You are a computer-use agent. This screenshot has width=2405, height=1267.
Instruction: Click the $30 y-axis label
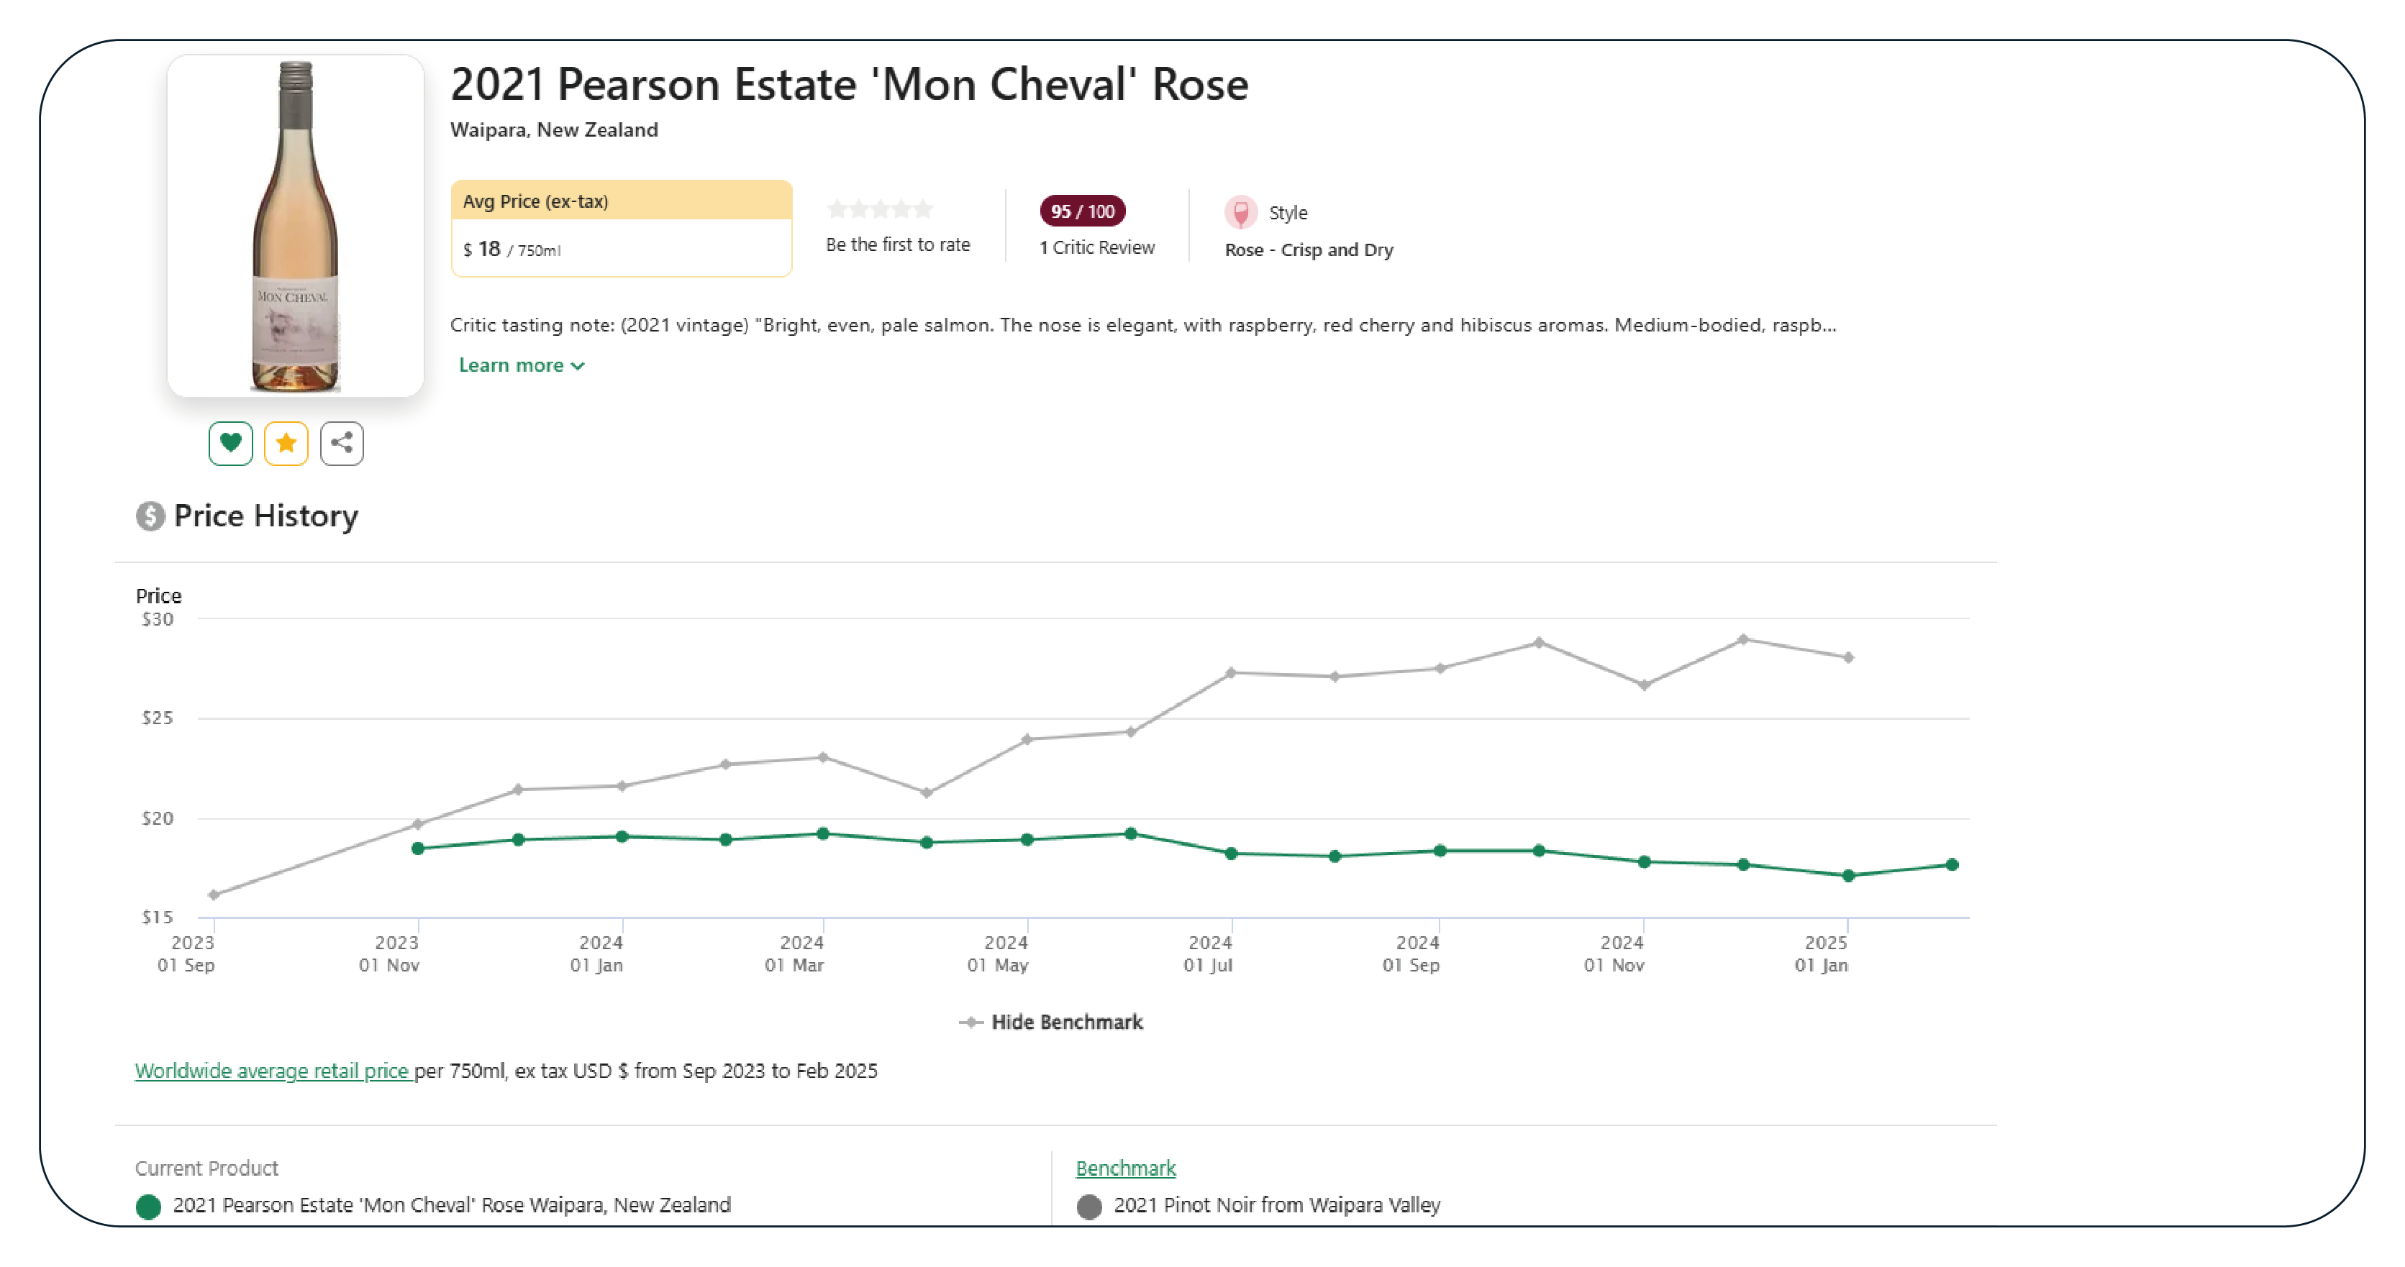tap(157, 620)
